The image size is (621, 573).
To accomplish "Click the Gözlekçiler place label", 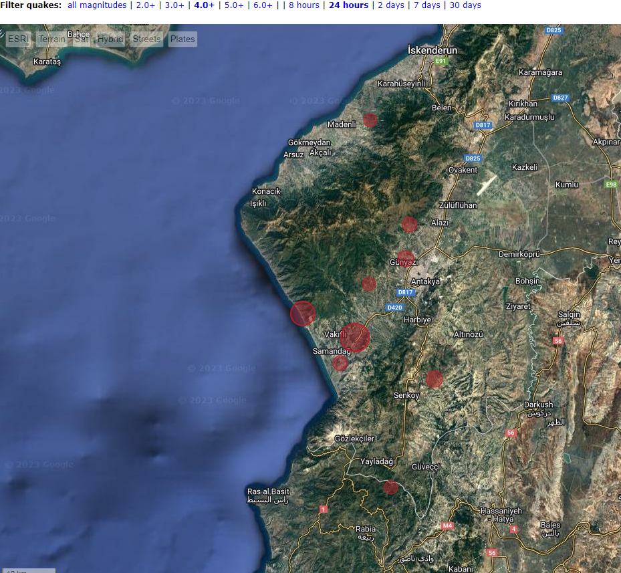I will (x=354, y=439).
